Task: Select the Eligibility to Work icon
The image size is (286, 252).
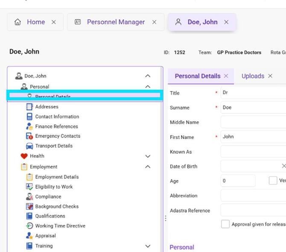Action: 29,187
